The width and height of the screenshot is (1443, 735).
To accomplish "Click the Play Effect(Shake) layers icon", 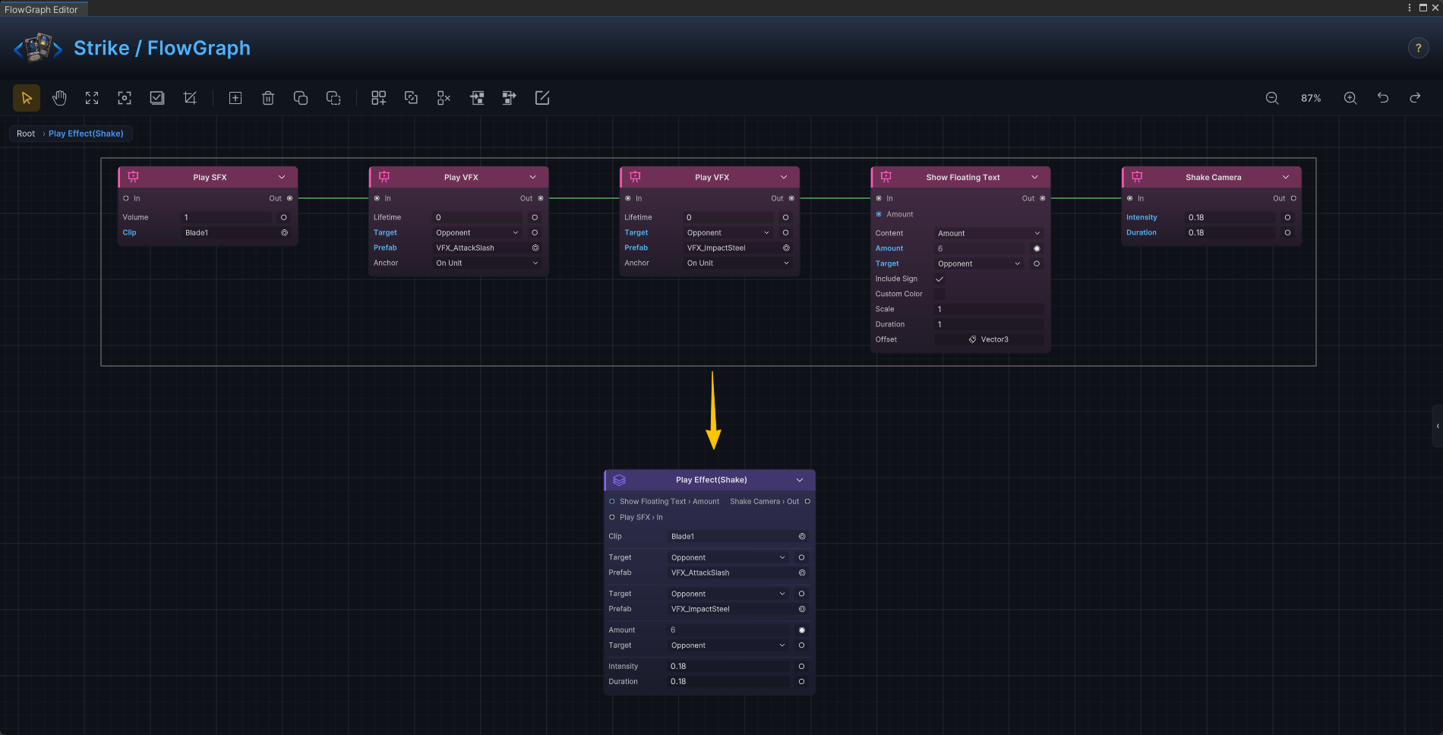I will click(x=619, y=480).
